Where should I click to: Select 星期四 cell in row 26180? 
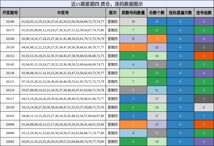click(113, 22)
